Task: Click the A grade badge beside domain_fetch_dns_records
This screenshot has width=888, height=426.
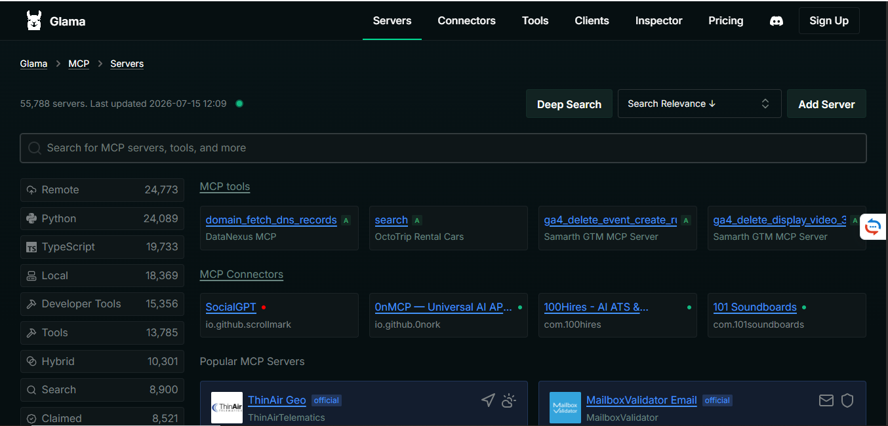Action: pyautogui.click(x=346, y=221)
